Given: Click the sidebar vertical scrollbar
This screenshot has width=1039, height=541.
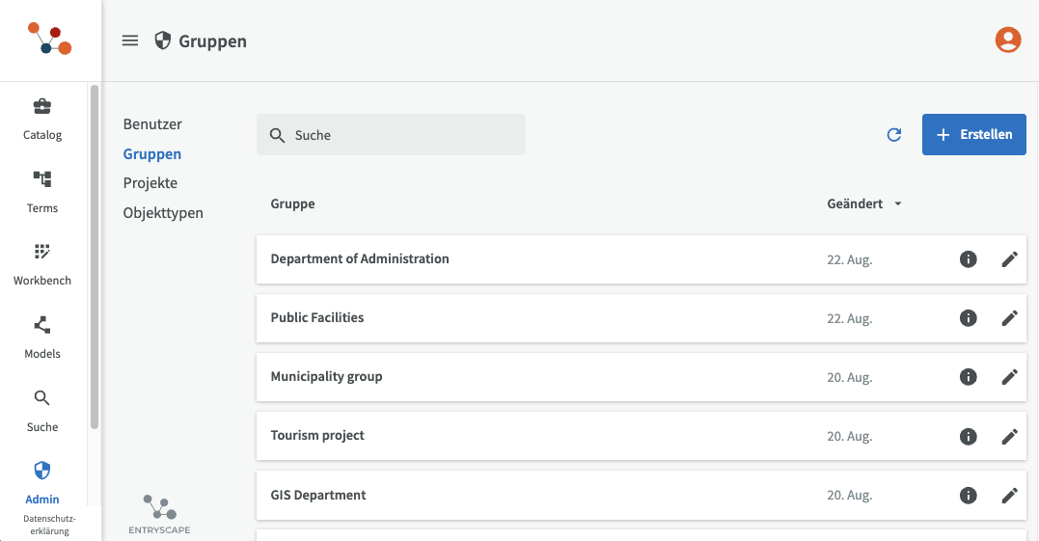Looking at the screenshot, I should click(95, 256).
